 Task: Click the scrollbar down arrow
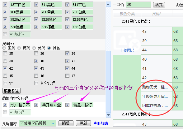(x=108, y=115)
